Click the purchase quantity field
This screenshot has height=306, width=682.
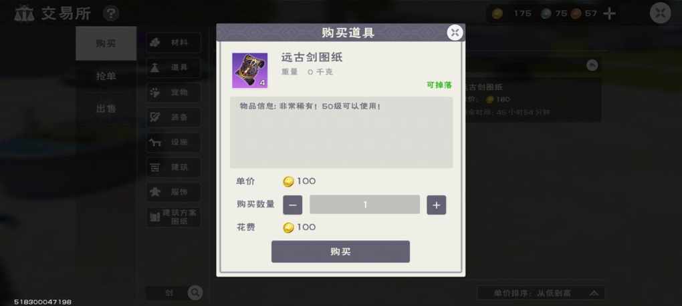364,205
